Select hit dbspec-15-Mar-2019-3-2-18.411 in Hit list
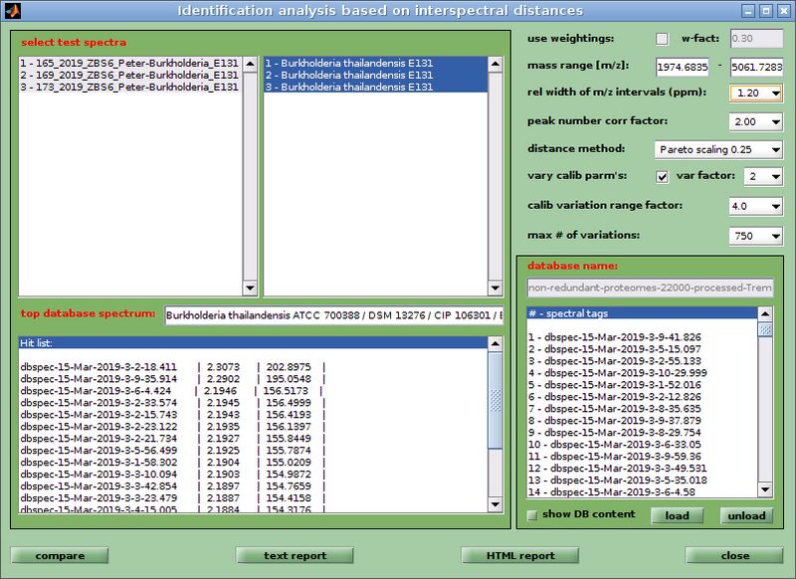796x579 pixels. pos(99,366)
